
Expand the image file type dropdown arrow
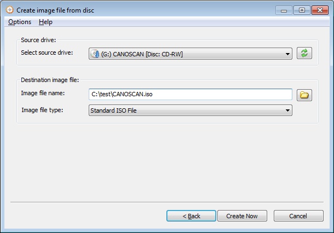287,110
